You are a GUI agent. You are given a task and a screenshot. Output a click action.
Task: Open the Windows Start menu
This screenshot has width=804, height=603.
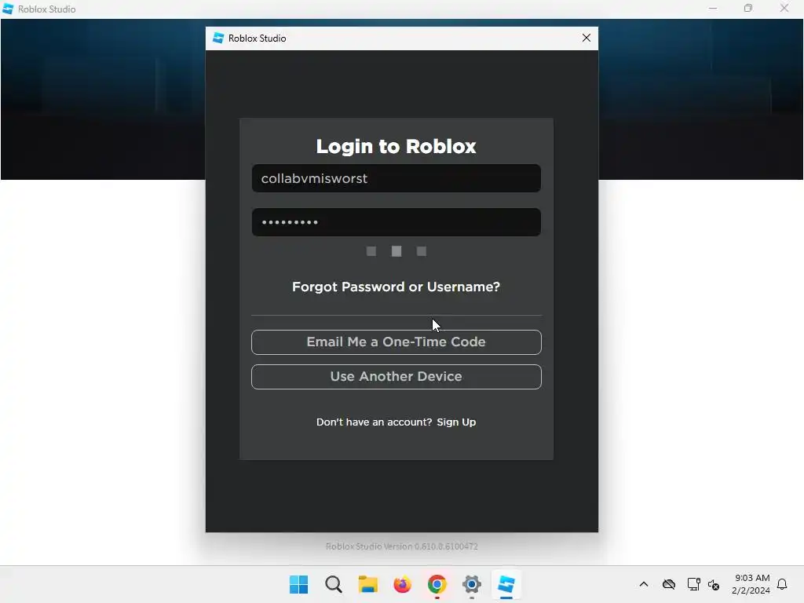(298, 584)
